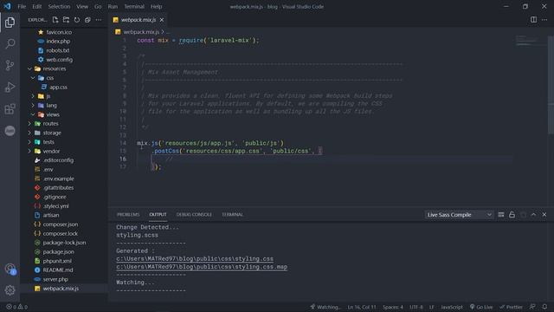
Task: Change the JavaScript language mode
Action: pos(452,307)
